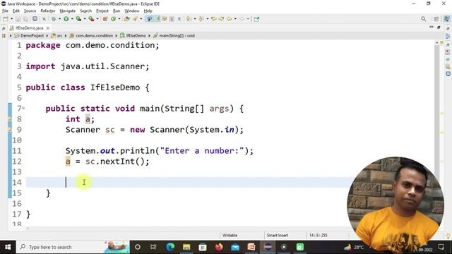Expand the External Tools dropdown arrow

[x=97, y=19]
